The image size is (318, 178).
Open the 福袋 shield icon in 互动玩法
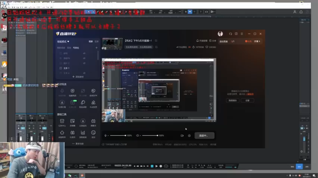click(x=72, y=91)
